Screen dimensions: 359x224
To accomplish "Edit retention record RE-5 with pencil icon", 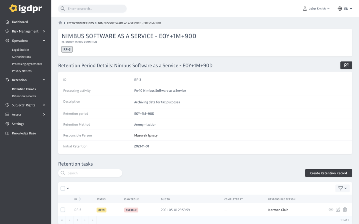I will coord(338,209).
